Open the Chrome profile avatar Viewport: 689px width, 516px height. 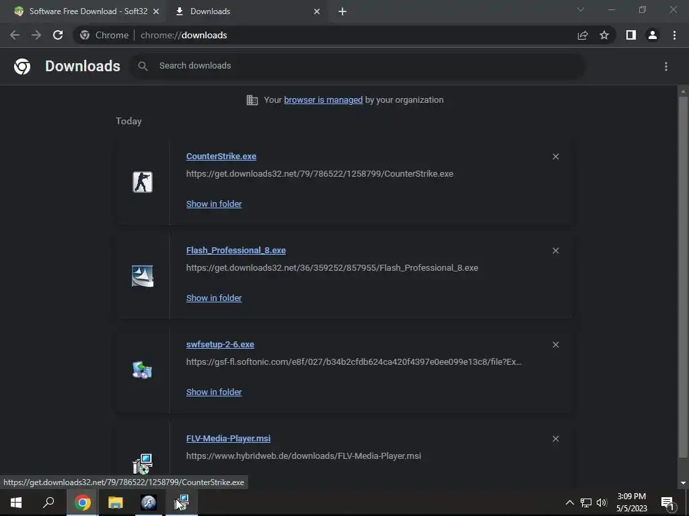pyautogui.click(x=653, y=35)
